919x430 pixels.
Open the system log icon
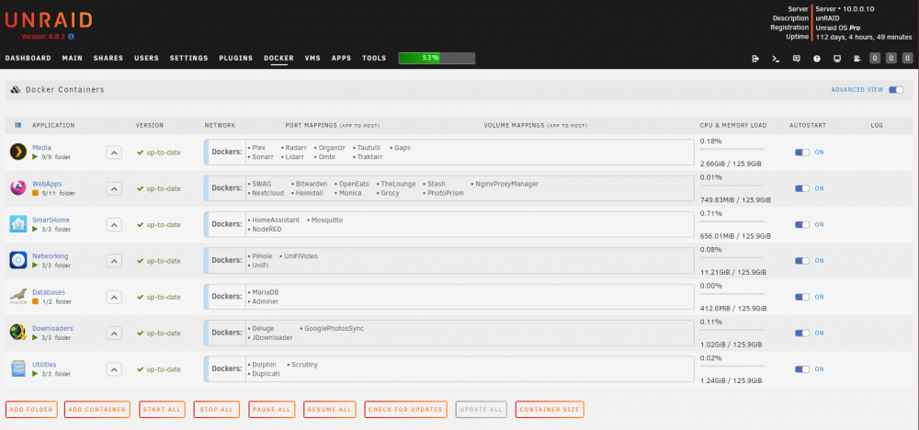tap(857, 59)
